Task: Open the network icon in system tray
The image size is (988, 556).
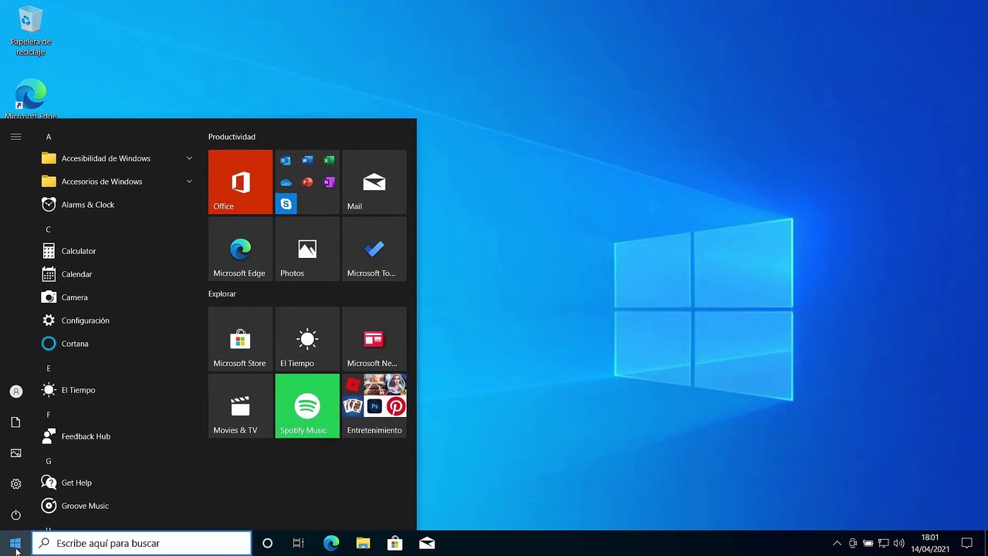Action: click(x=884, y=544)
